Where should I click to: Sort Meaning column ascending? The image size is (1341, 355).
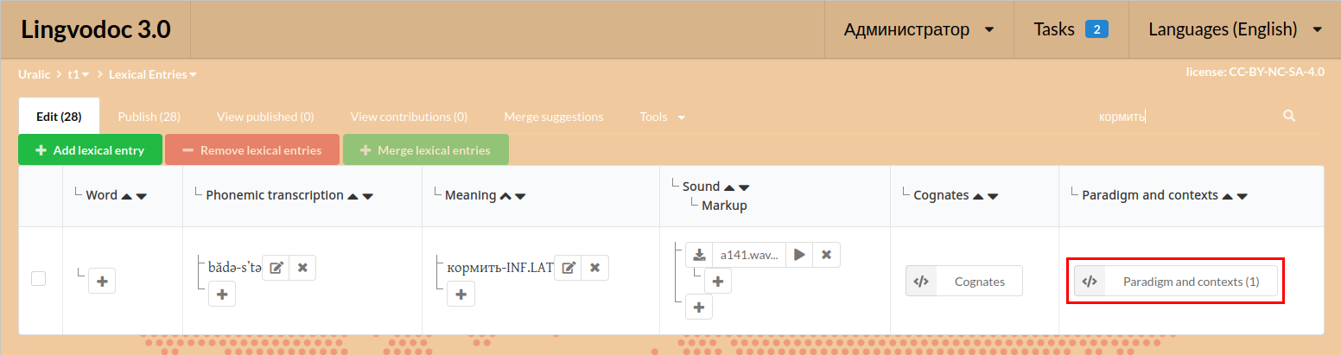505,196
